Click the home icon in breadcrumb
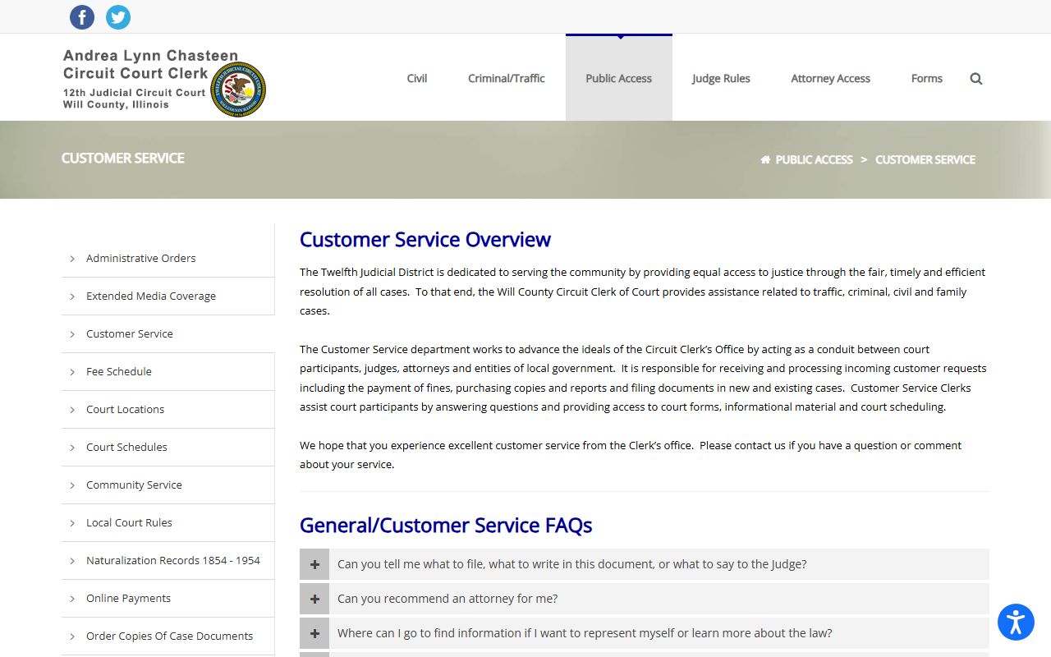This screenshot has width=1051, height=657. (x=765, y=160)
